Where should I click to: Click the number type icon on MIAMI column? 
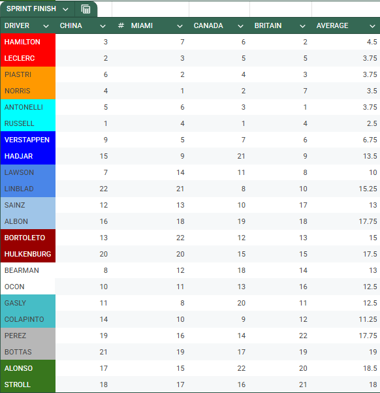[x=121, y=25]
